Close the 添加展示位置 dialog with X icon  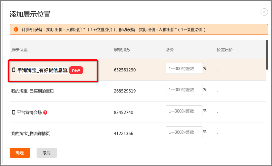tap(264, 12)
